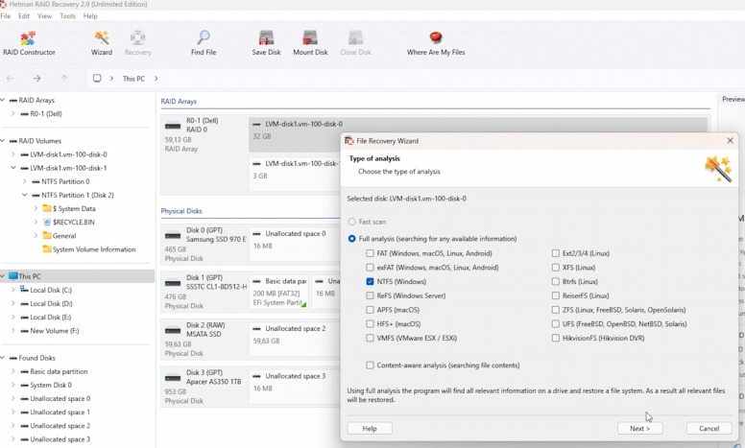Expand R0-1 (Dell) tree node
The image size is (745, 448).
13,114
